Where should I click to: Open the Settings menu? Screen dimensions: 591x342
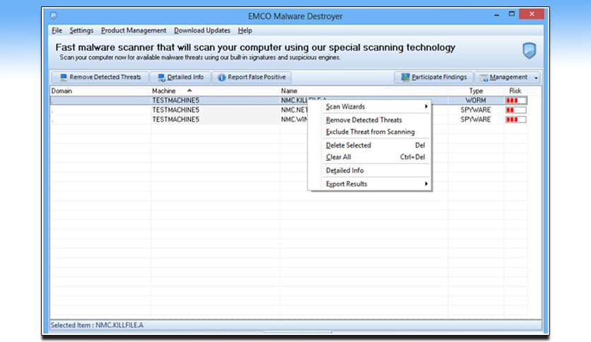81,30
